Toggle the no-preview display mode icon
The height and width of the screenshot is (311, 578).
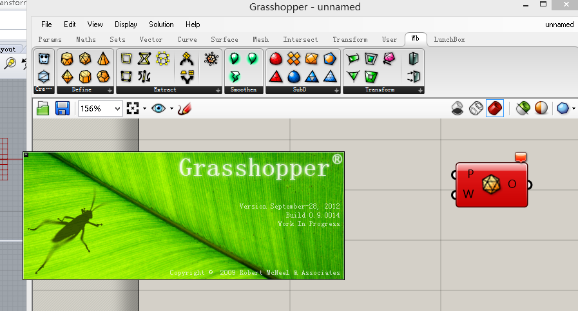click(x=458, y=108)
